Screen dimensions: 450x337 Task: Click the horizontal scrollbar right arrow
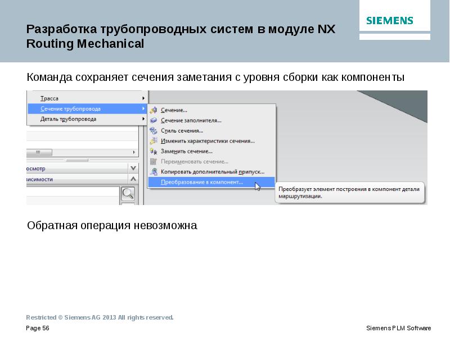click(x=134, y=152)
